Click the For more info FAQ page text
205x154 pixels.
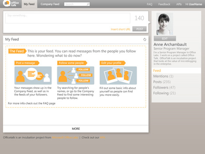(x=32, y=103)
